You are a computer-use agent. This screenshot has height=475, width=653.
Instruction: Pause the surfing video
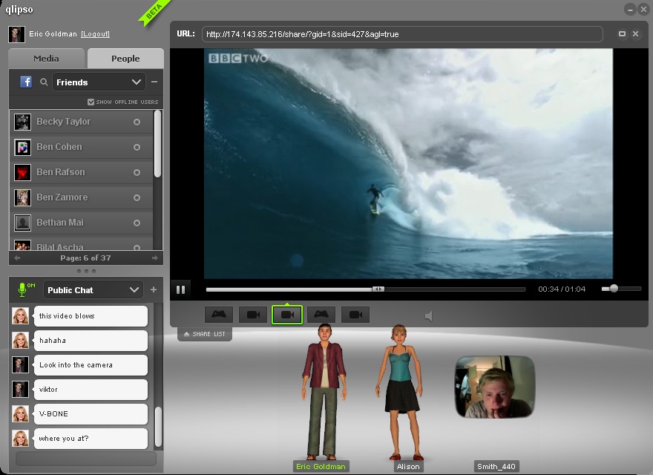click(180, 289)
